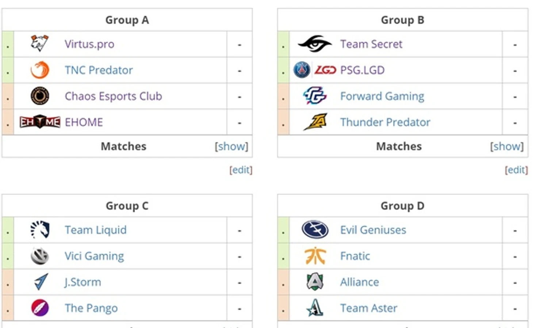
Task: Open the J.Storm team link
Action: tap(83, 282)
